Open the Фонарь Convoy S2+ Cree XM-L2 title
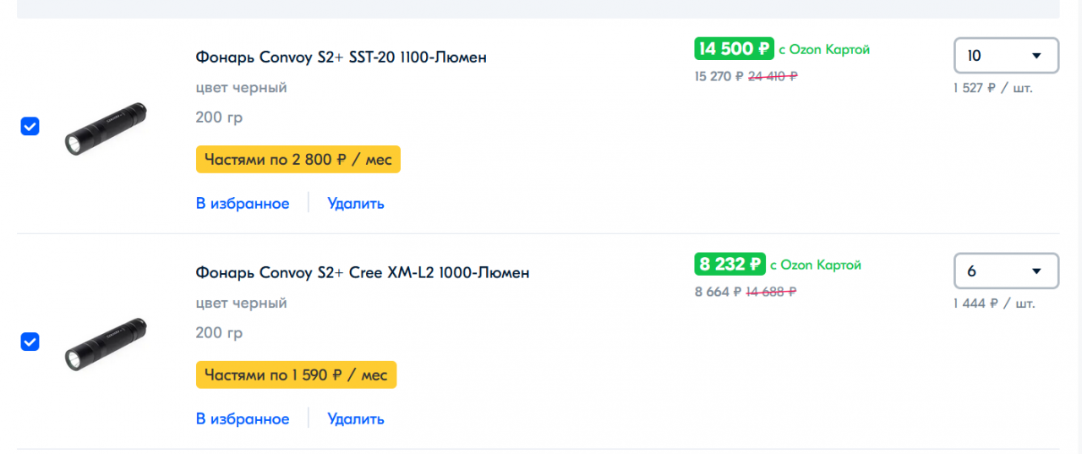 pyautogui.click(x=363, y=273)
